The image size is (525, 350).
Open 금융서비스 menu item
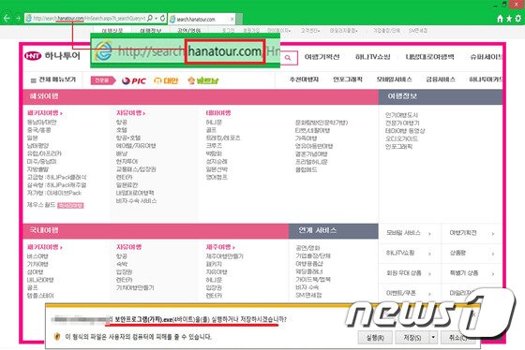tap(441, 80)
